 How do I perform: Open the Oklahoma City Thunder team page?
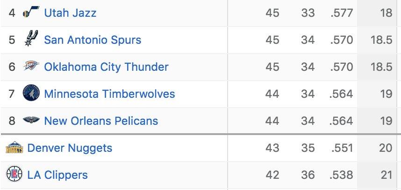tap(106, 67)
